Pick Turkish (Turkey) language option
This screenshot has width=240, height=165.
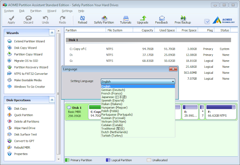pyautogui.click(x=138, y=136)
